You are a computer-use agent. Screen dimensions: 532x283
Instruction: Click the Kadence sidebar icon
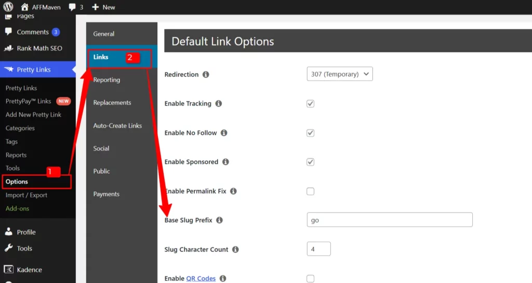[x=8, y=269]
